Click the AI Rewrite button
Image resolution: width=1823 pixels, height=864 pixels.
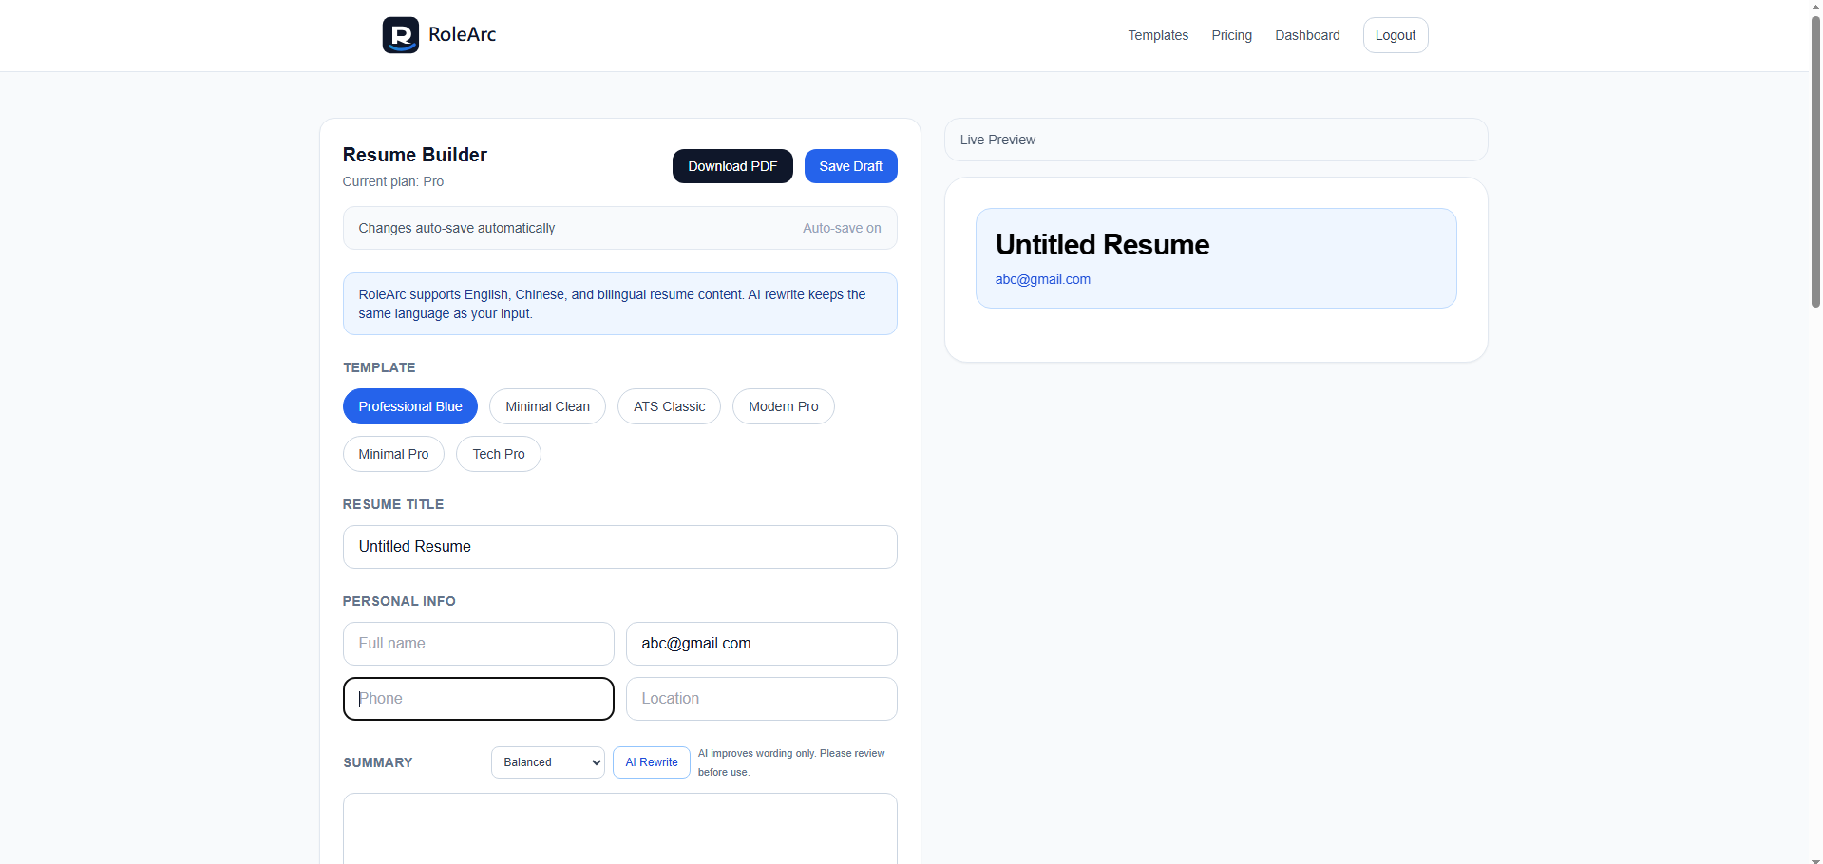click(x=652, y=762)
